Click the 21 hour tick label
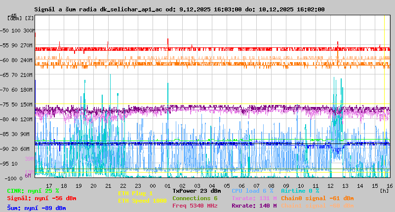This screenshot has width=395, height=212. (108, 186)
